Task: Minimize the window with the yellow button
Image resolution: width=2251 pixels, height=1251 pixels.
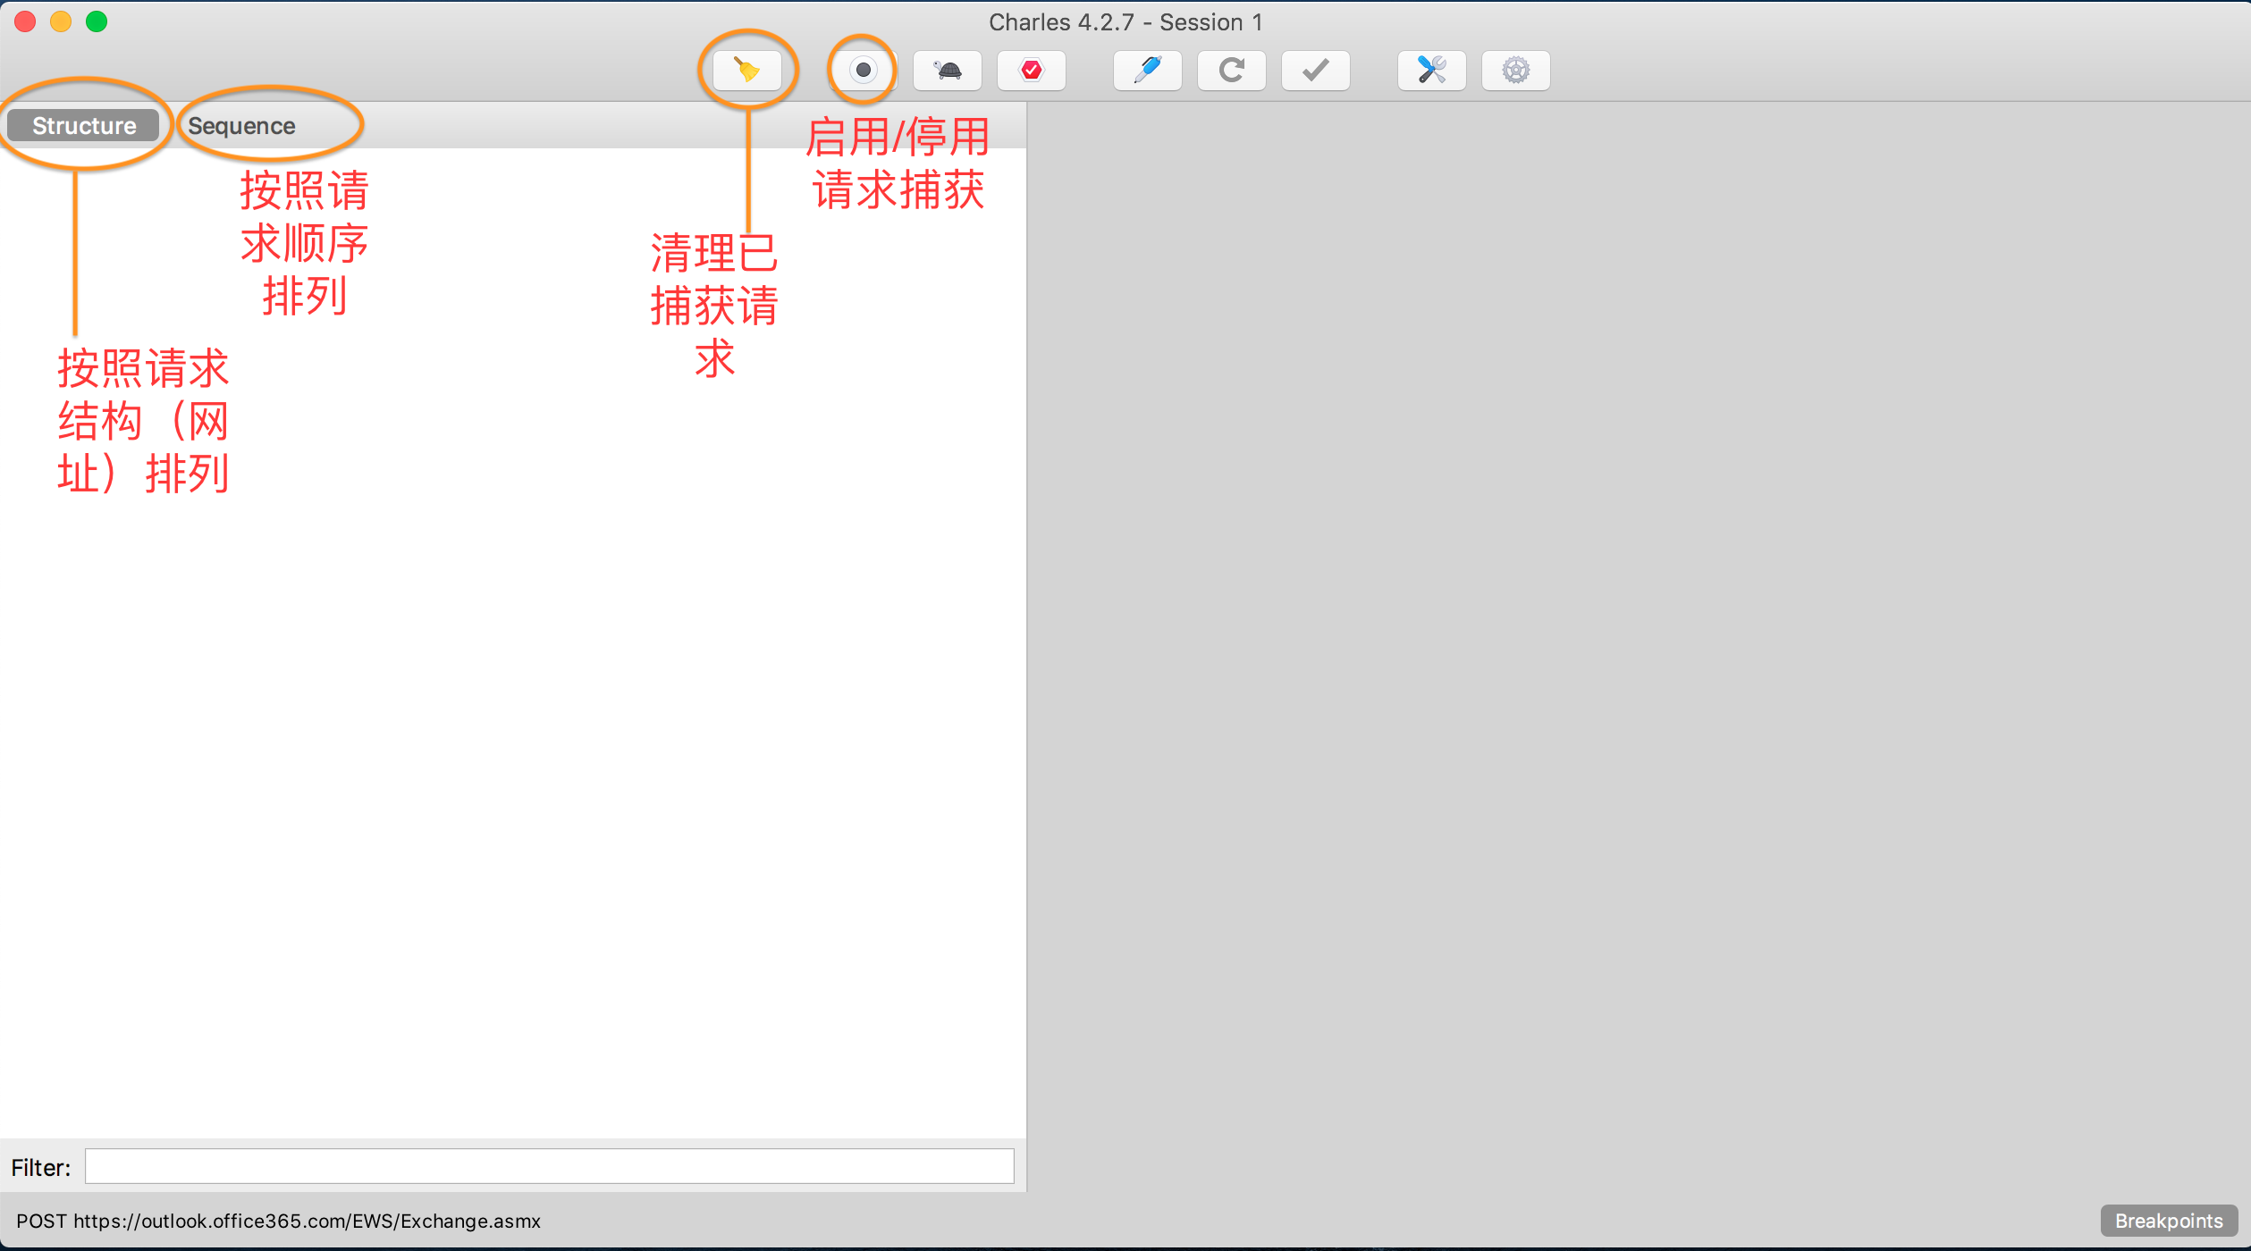Action: click(61, 21)
